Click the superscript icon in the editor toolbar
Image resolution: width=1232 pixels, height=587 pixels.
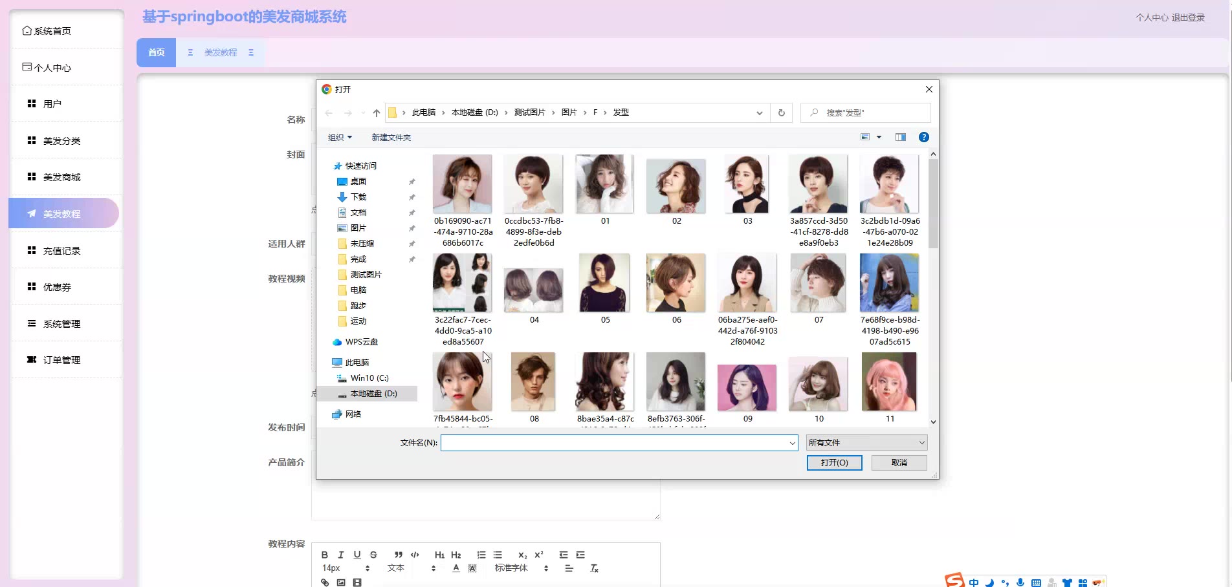click(539, 555)
